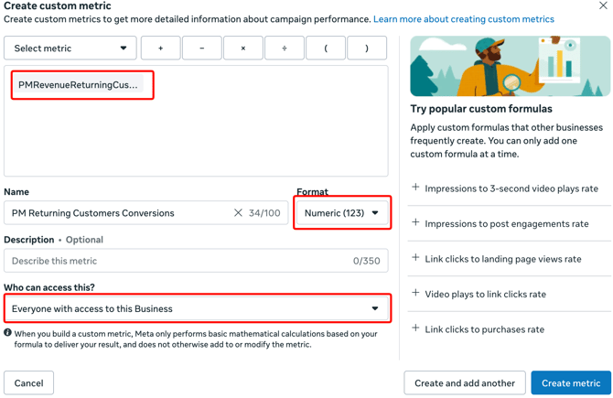This screenshot has height=398, width=613.
Task: Add Link clicks to landing page views rate
Action: coord(510,258)
